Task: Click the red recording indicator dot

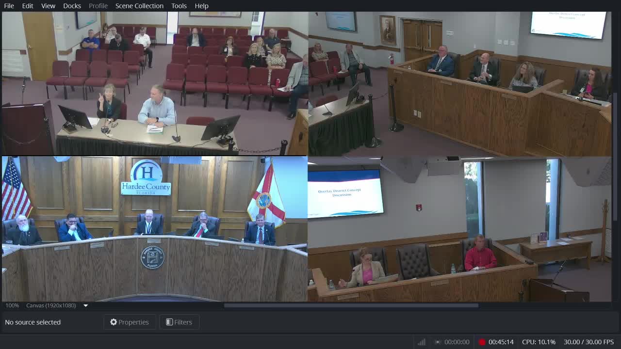Action: (x=482, y=342)
